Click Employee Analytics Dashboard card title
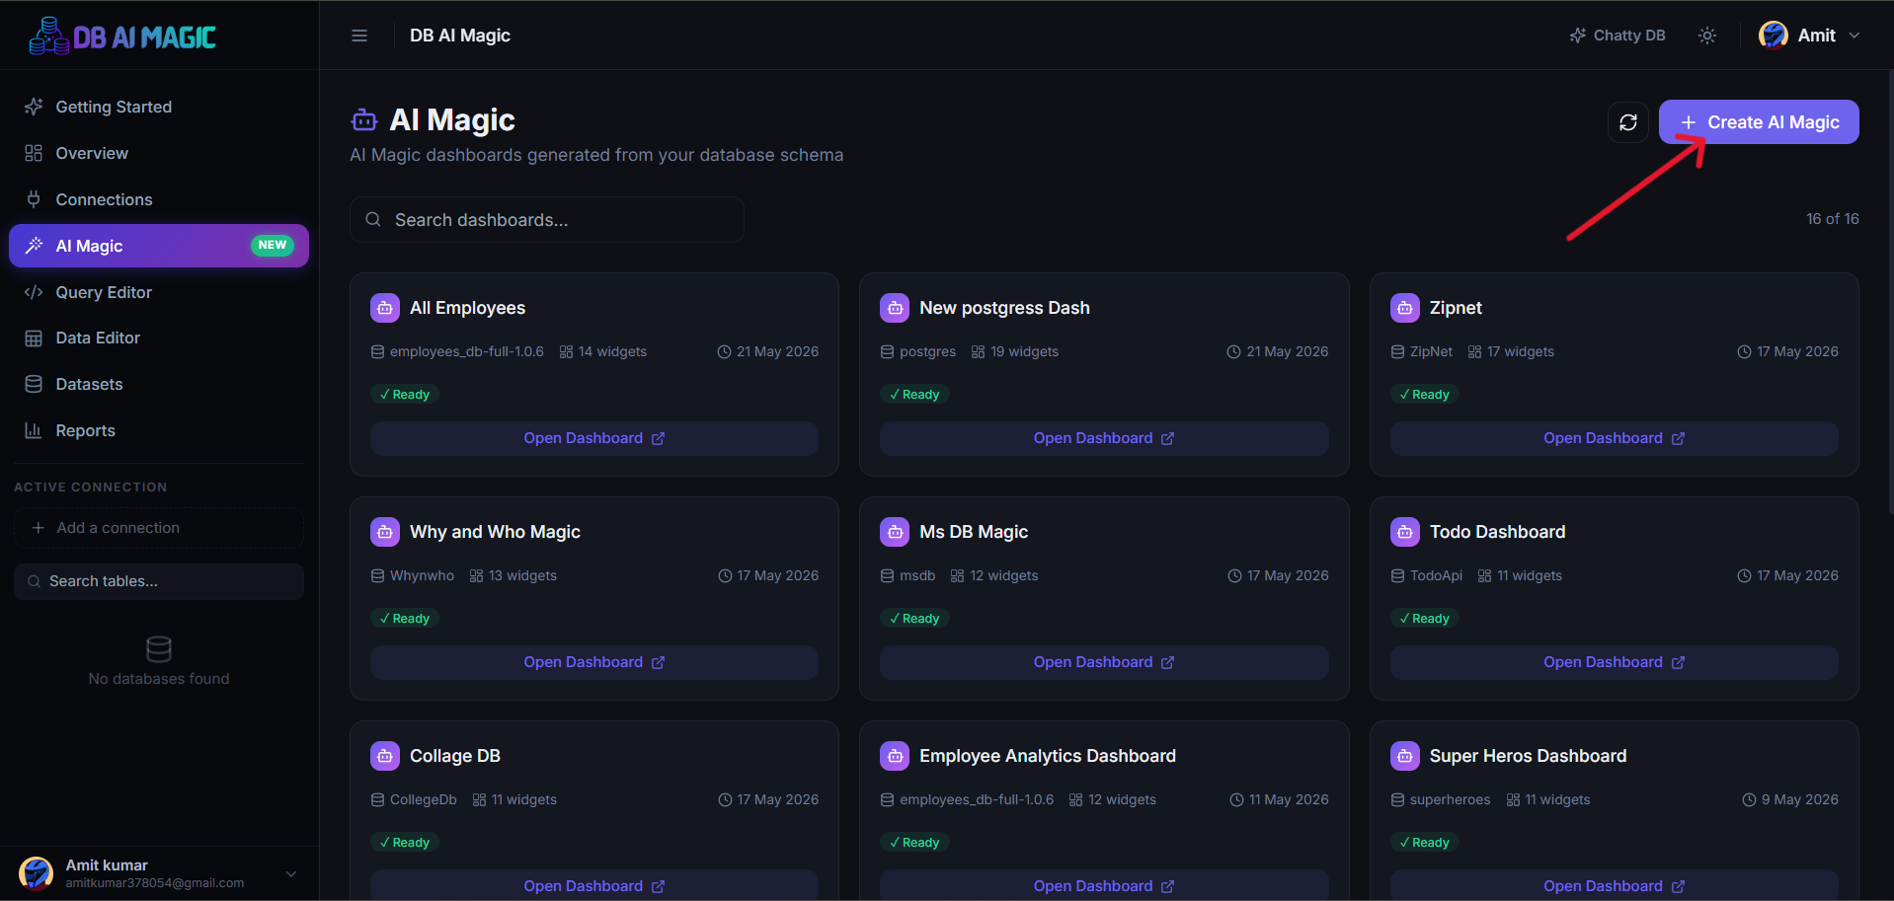 1048,756
